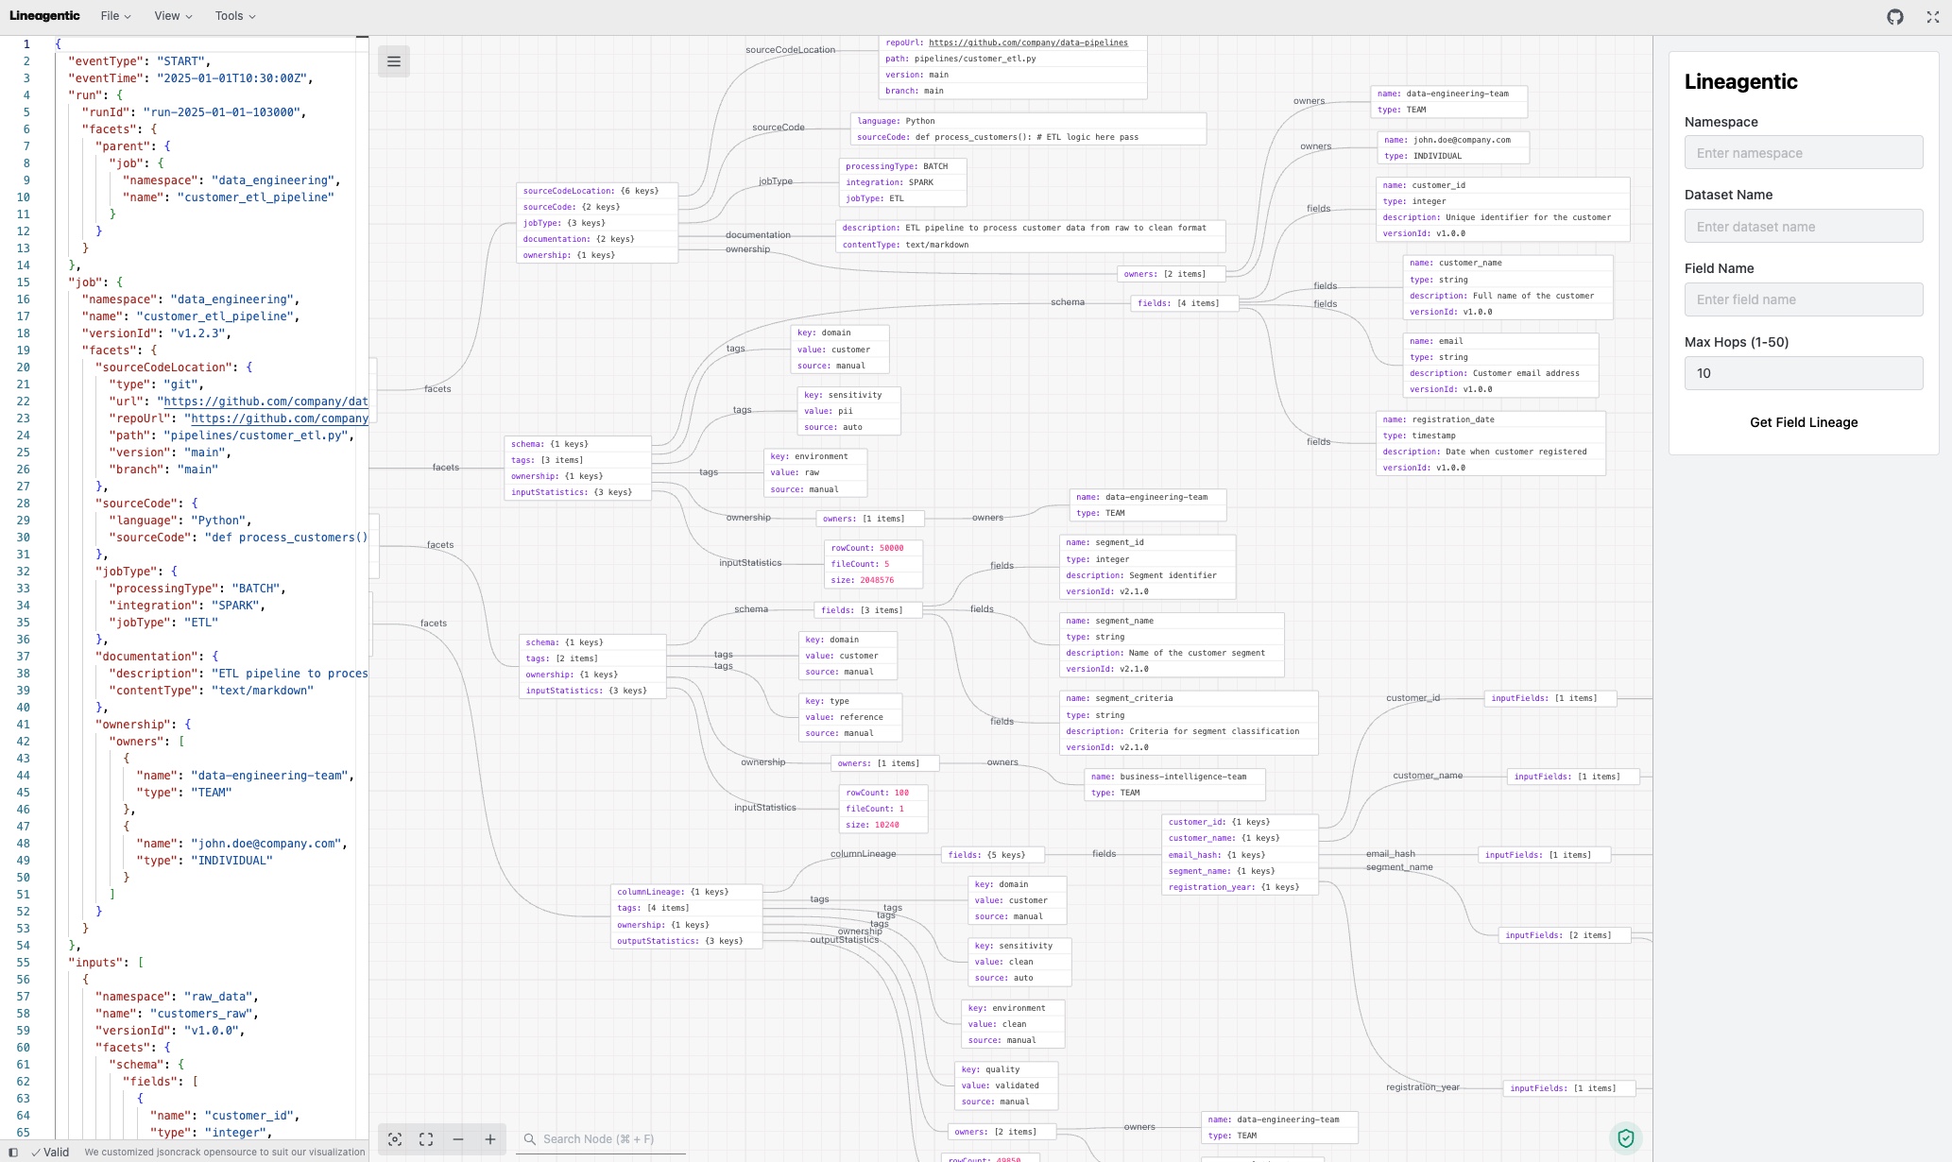Viewport: 1952px width, 1162px height.
Task: Click the Get Field Lineage button
Action: [1803, 422]
